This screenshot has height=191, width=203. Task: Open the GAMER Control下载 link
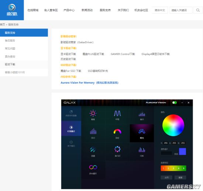[123, 54]
